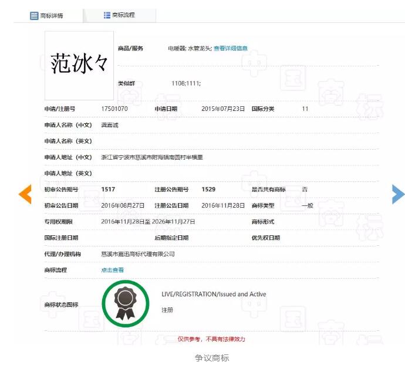Go to previous trademark with orange arrow
The image size is (405, 365).
point(25,194)
